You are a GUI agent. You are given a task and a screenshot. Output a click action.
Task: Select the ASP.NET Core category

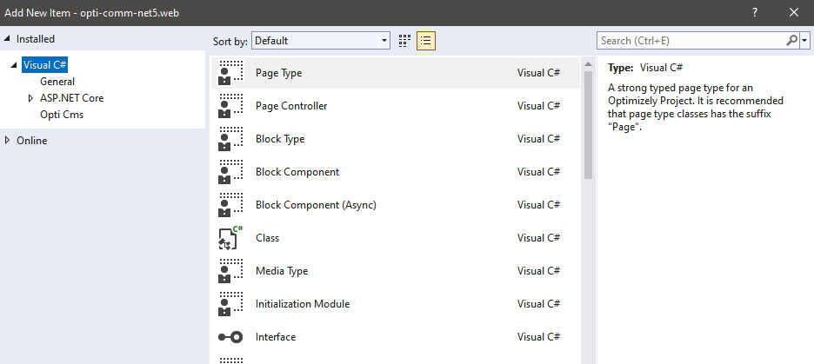(x=72, y=98)
